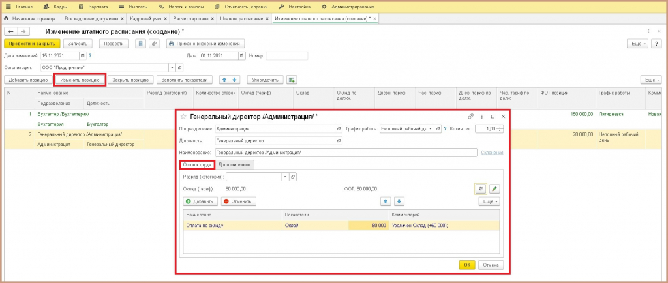The width and height of the screenshot is (668, 283).
Task: Open Еще menu above positions table
Action: click(x=650, y=80)
